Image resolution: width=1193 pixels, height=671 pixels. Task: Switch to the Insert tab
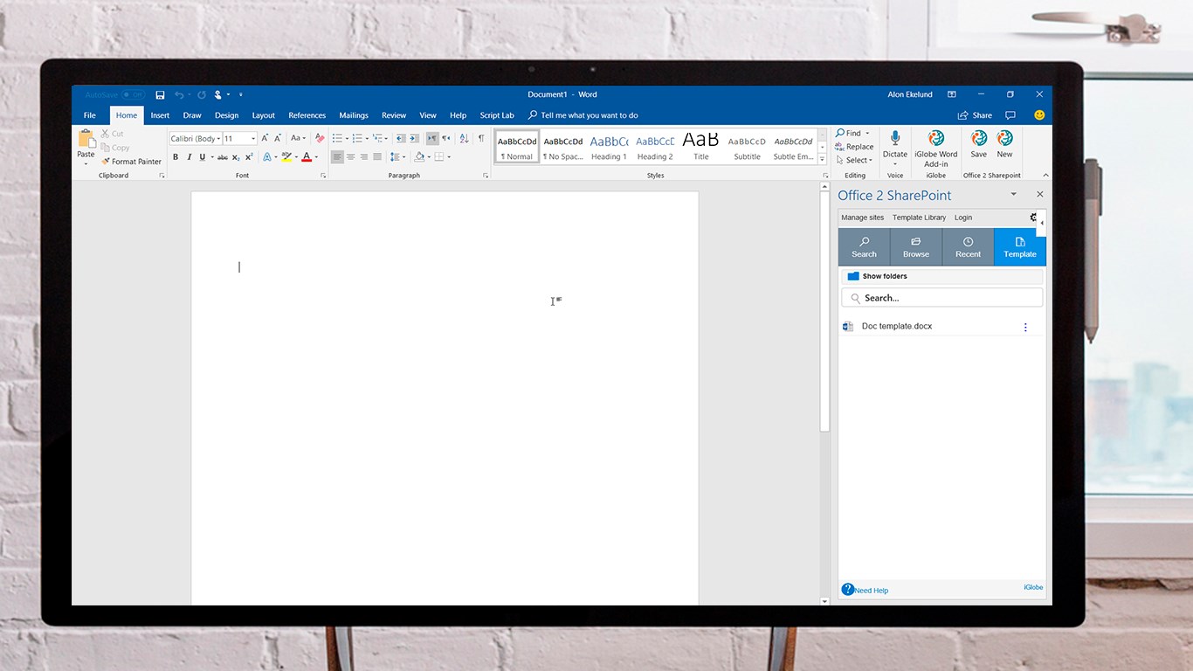pyautogui.click(x=160, y=115)
